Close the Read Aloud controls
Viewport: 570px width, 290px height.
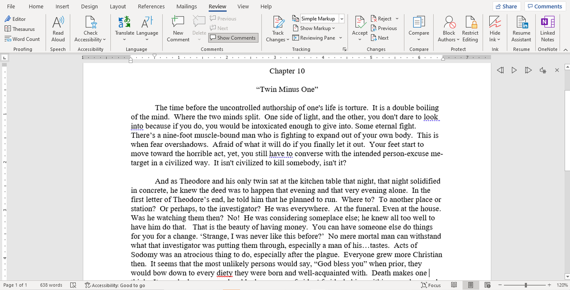tap(557, 71)
